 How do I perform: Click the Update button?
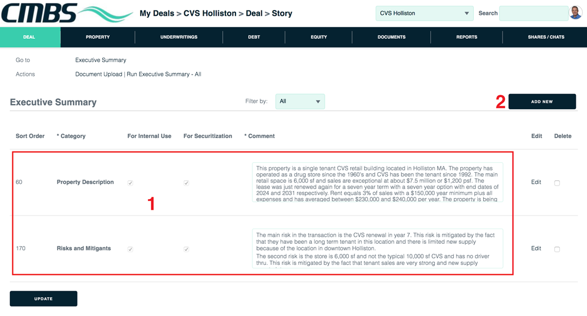(43, 299)
